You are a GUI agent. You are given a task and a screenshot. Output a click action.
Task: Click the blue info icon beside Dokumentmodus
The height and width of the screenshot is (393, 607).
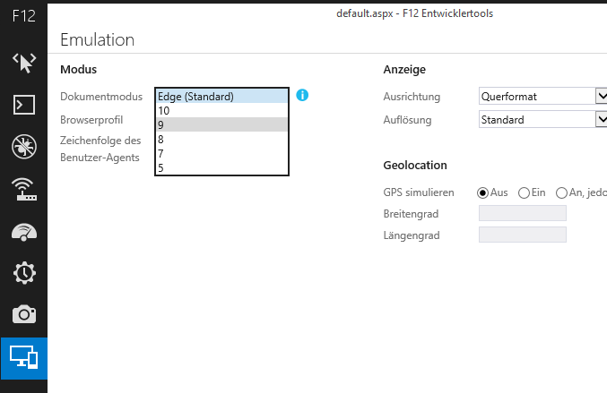[302, 95]
